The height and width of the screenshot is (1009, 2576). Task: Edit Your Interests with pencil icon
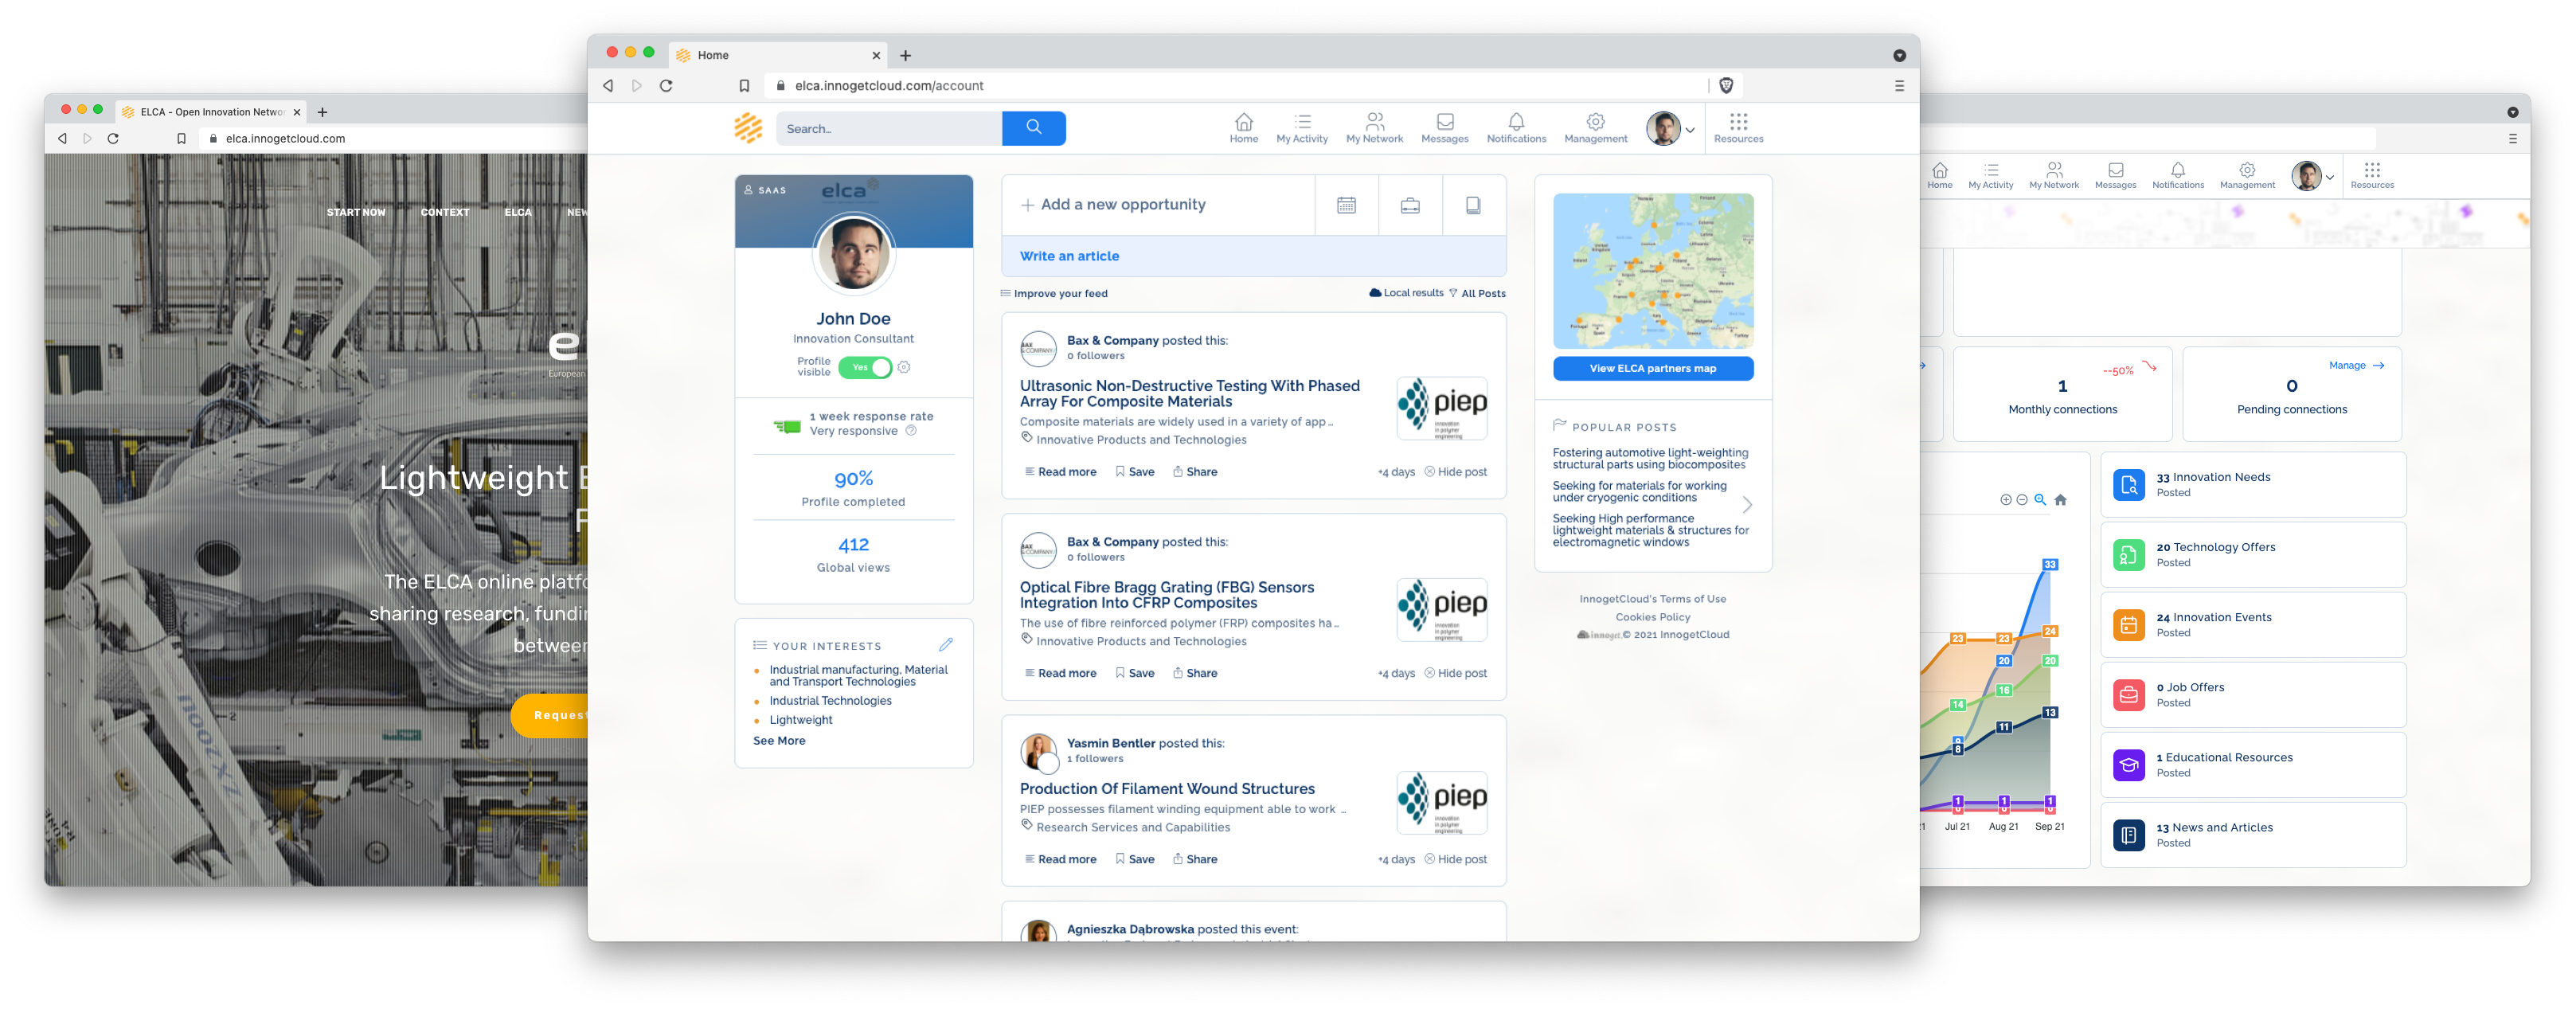tap(945, 645)
